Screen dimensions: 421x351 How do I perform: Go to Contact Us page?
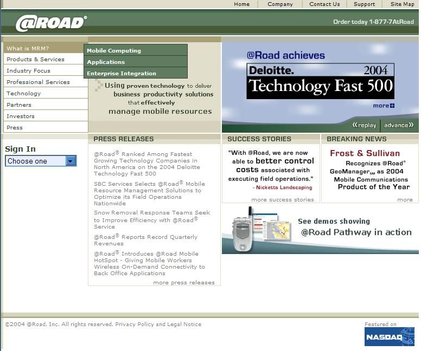(x=324, y=4)
